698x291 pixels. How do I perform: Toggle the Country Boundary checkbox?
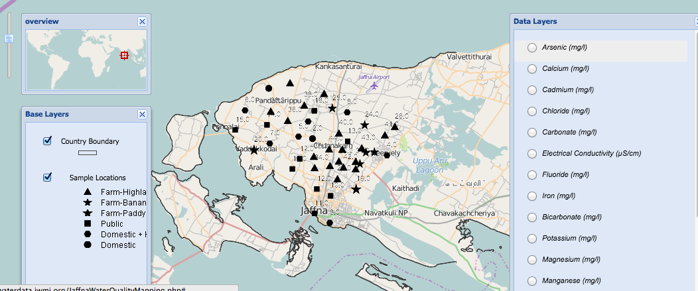pos(47,141)
